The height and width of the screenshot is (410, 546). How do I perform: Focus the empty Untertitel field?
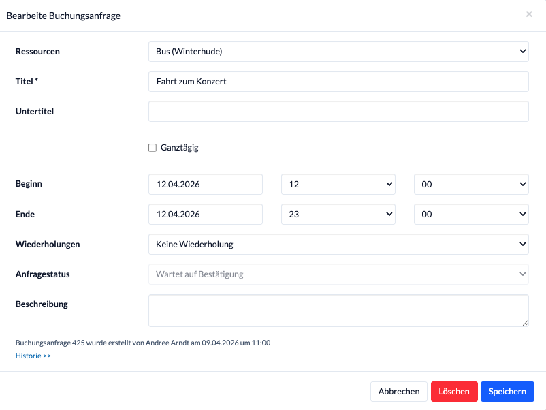click(x=338, y=112)
